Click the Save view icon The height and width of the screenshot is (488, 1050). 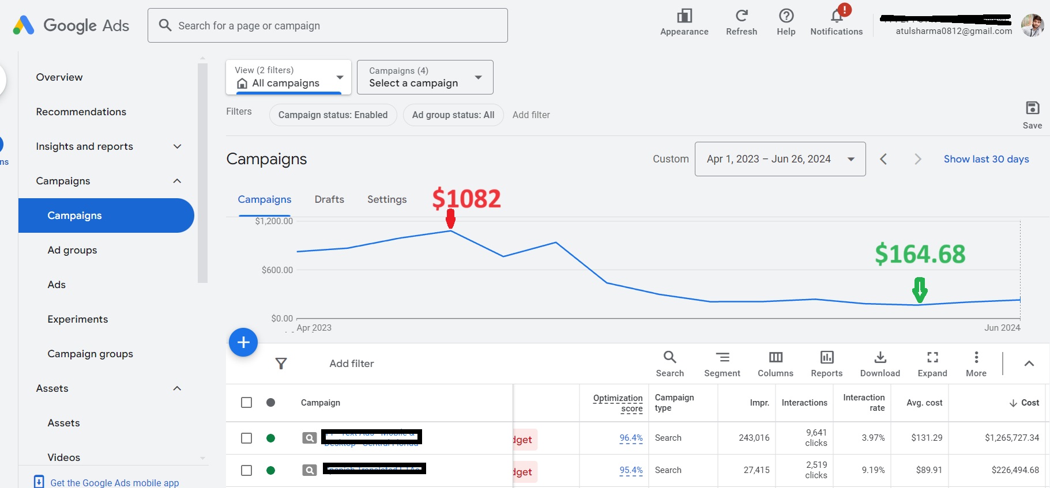[x=1032, y=108]
